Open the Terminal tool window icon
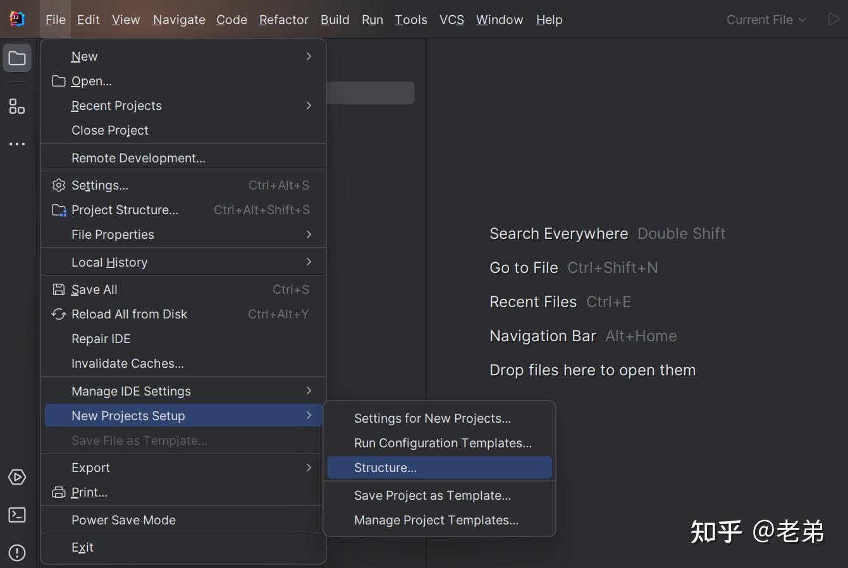The image size is (848, 568). point(17,515)
